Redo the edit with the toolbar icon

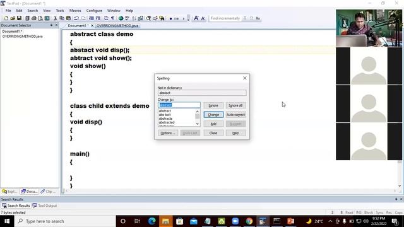pyautogui.click(x=83, y=18)
